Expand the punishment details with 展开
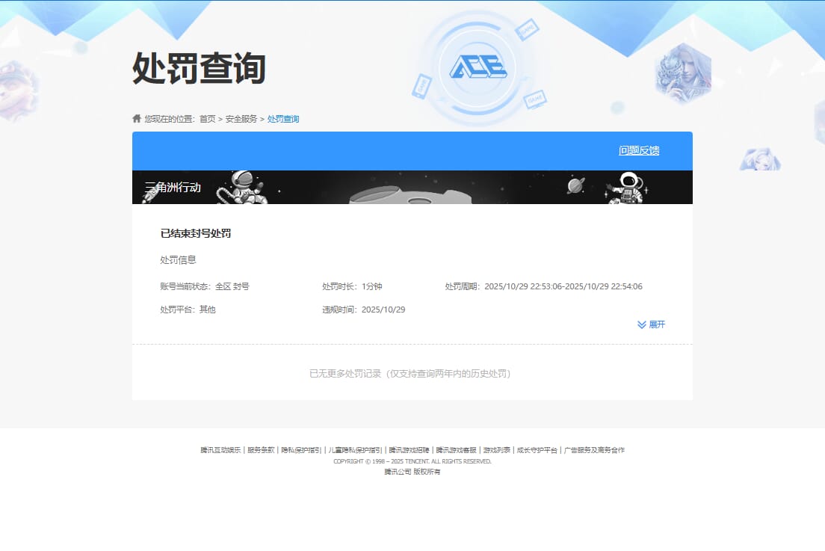 656,324
